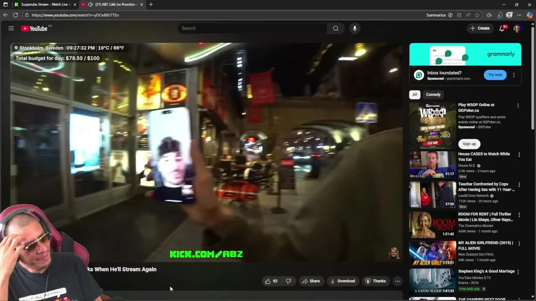Open options for Grammarly ad
536x301 pixels.
click(514, 75)
